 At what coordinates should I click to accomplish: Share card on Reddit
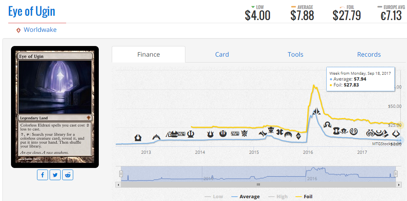(68, 175)
